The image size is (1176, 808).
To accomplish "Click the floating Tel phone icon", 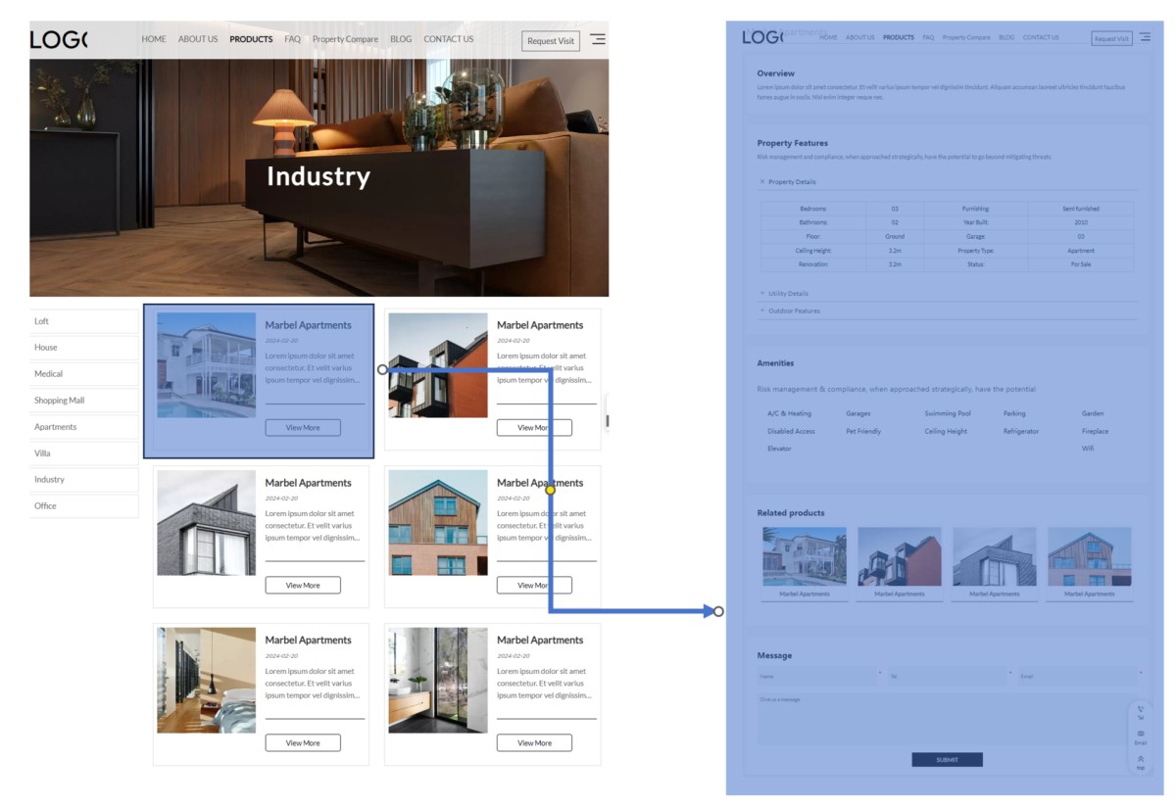I will point(1141,712).
